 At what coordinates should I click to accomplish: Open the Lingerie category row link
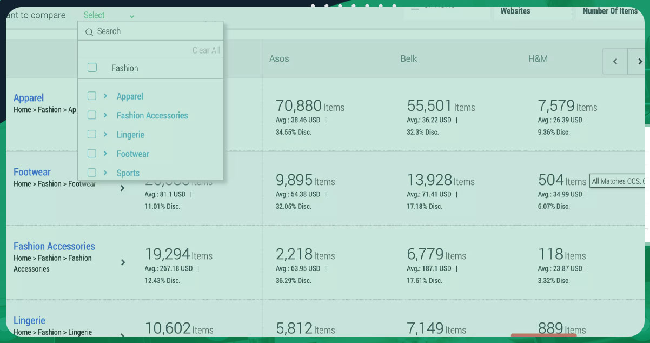point(29,320)
